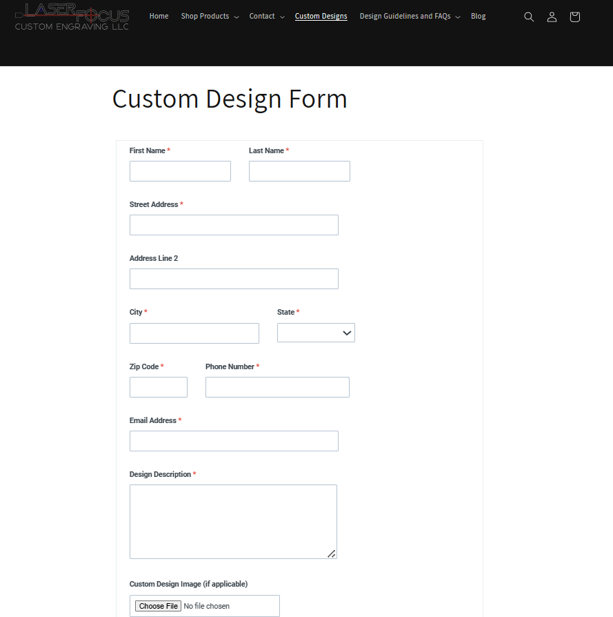Open the shopping cart icon
This screenshot has height=617, width=613.
pyautogui.click(x=575, y=17)
